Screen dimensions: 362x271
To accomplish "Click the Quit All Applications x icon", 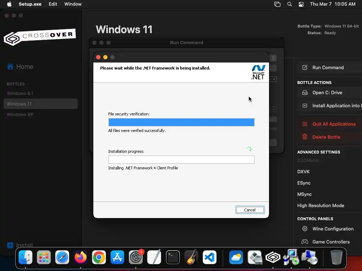I will 305,124.
